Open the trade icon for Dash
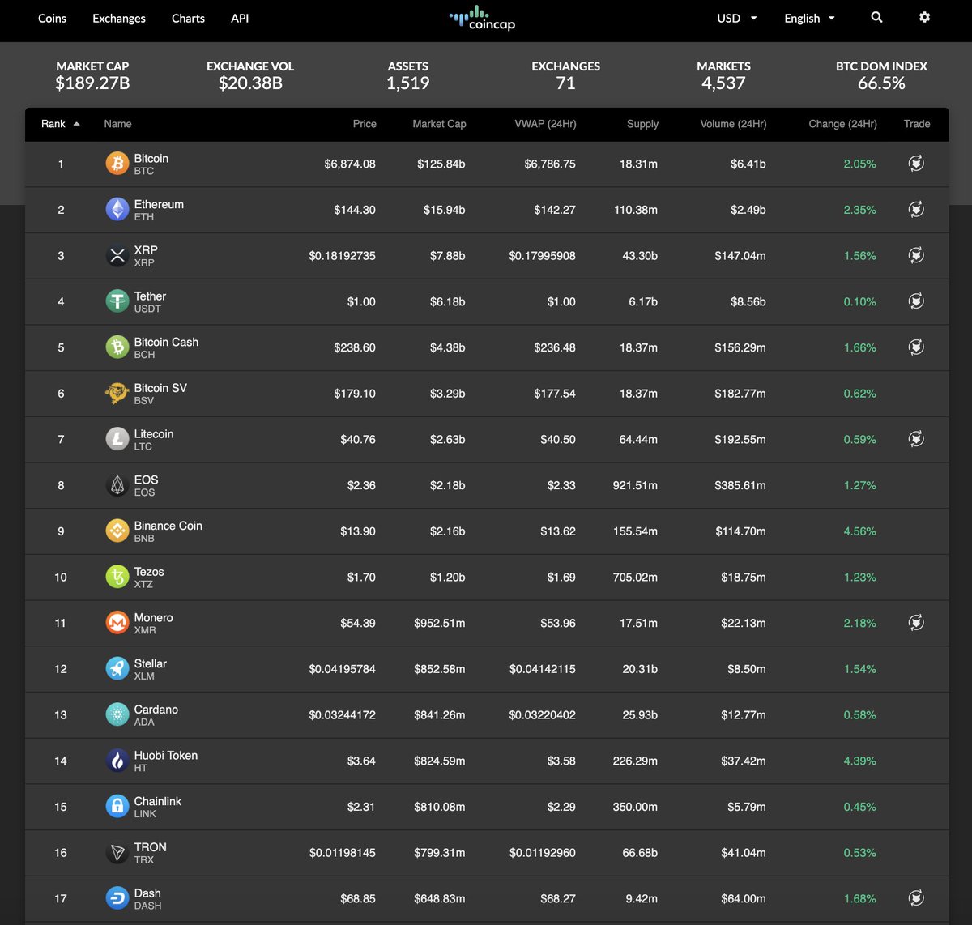972x925 pixels. point(916,898)
